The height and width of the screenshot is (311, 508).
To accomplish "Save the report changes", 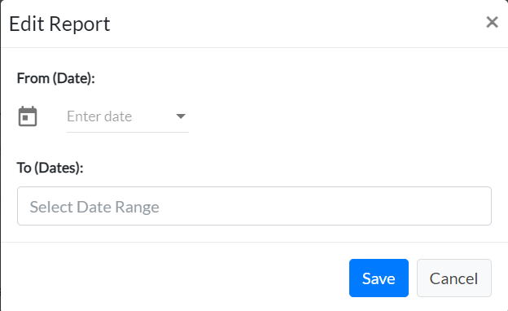I will [379, 278].
